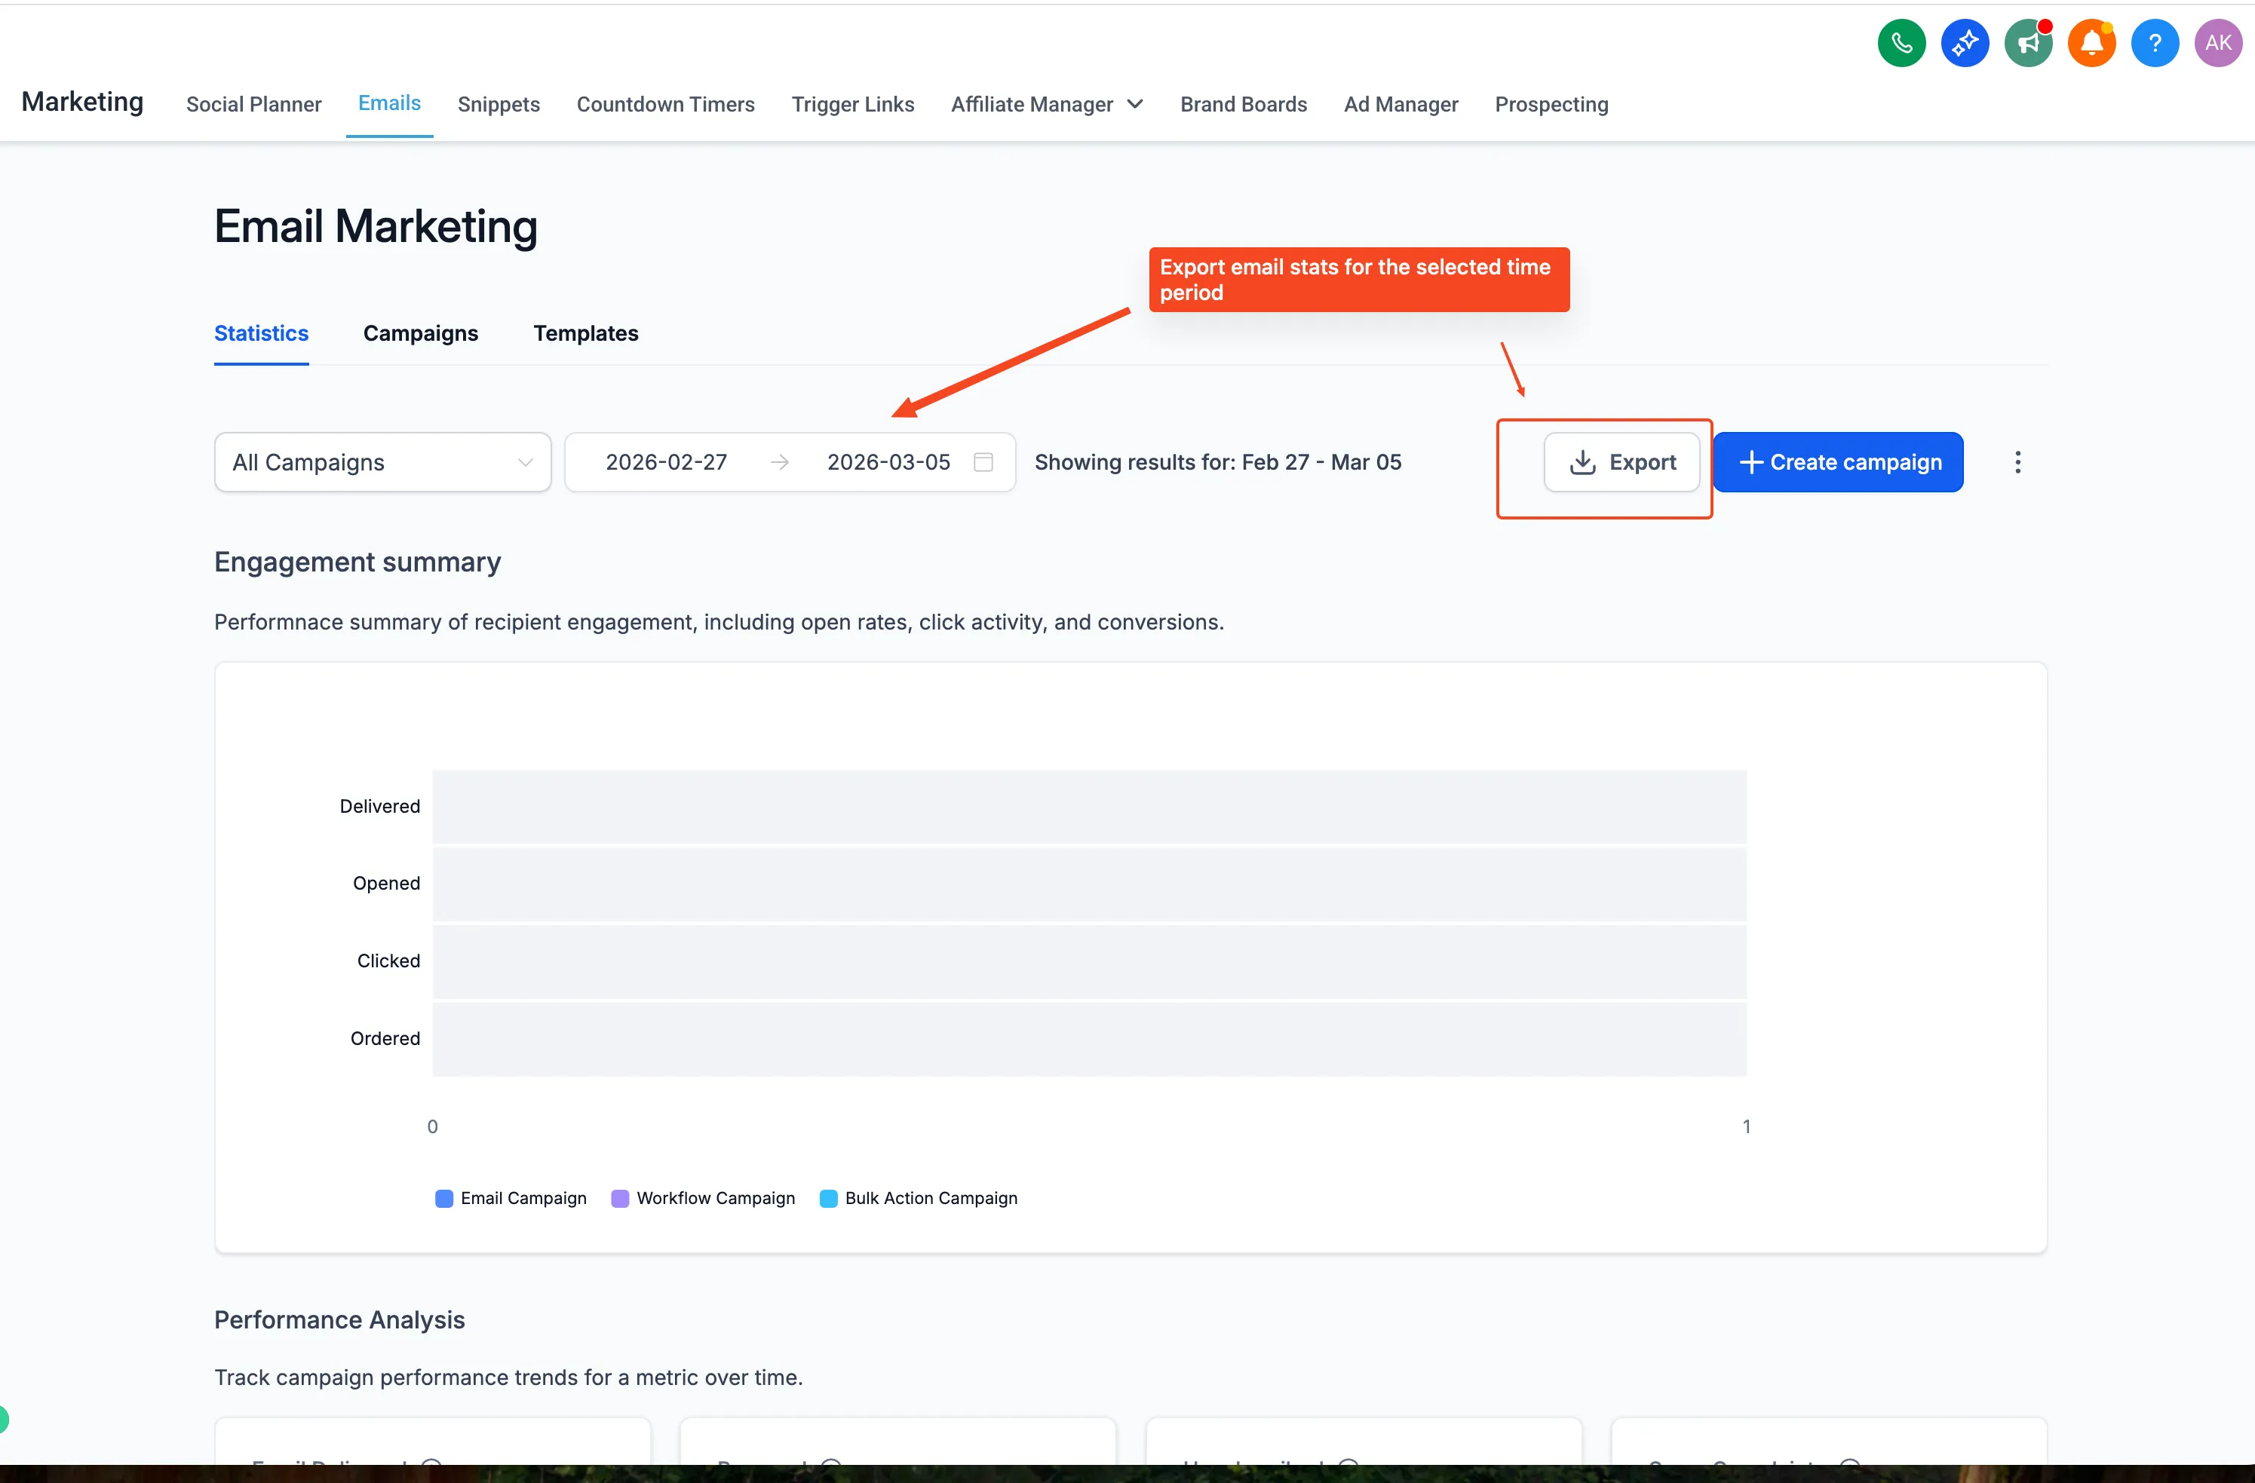
Task: Toggle Email Campaign series in chart legend
Action: (510, 1197)
